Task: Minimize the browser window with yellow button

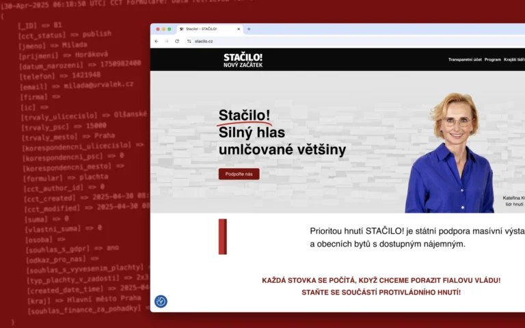Action: tap(163, 29)
